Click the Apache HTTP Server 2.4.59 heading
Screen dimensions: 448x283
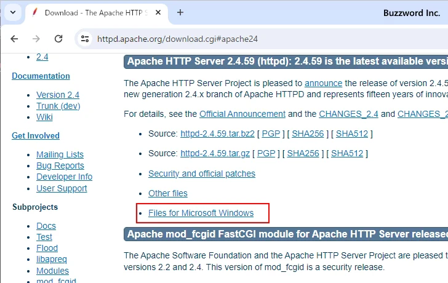pyautogui.click(x=286, y=62)
